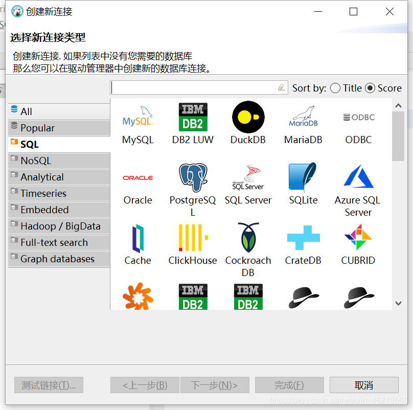
Task: Close the 创建新连接 dialog window
Action: coord(389,12)
